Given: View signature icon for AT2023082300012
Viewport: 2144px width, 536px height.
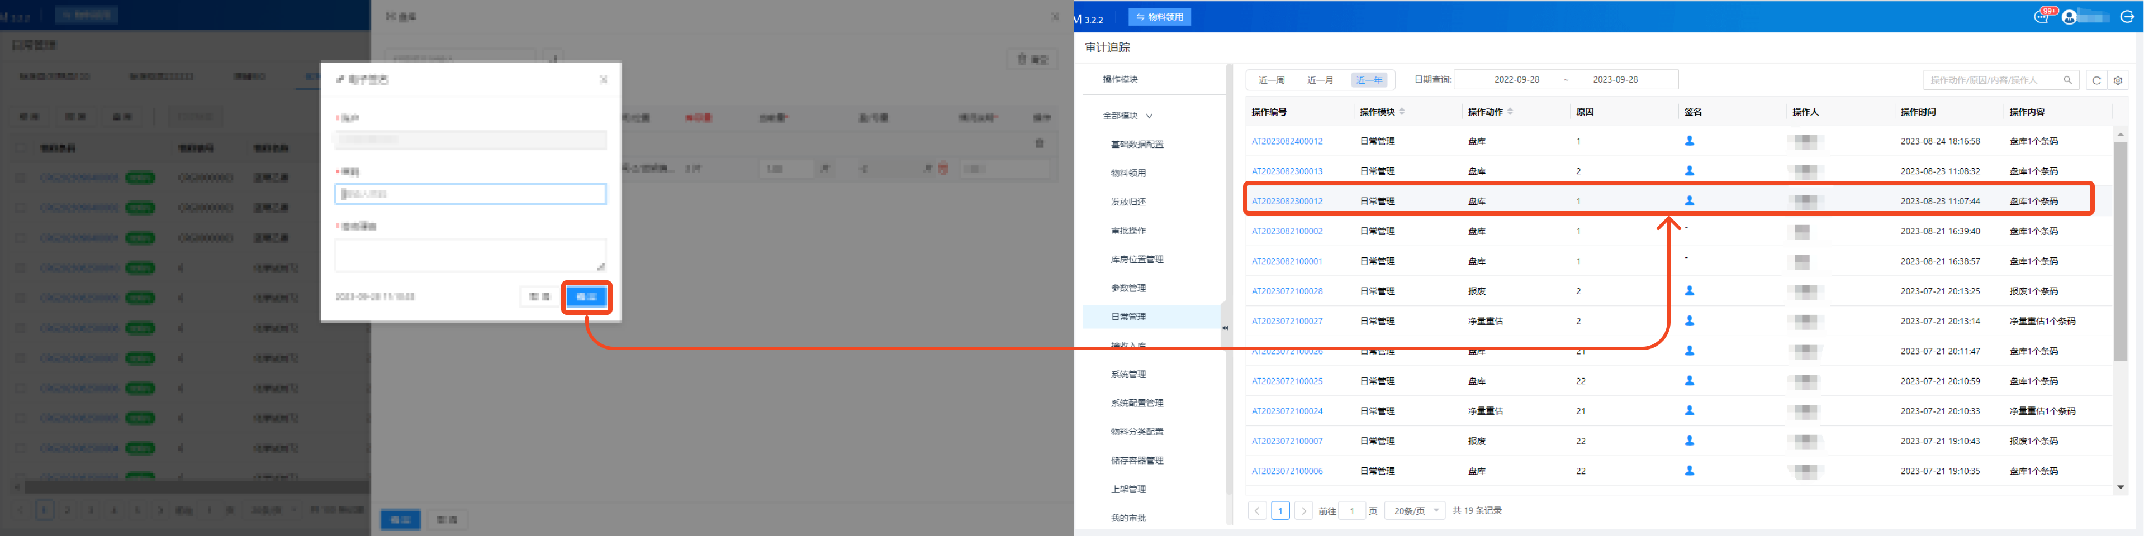Looking at the screenshot, I should pos(1690,201).
